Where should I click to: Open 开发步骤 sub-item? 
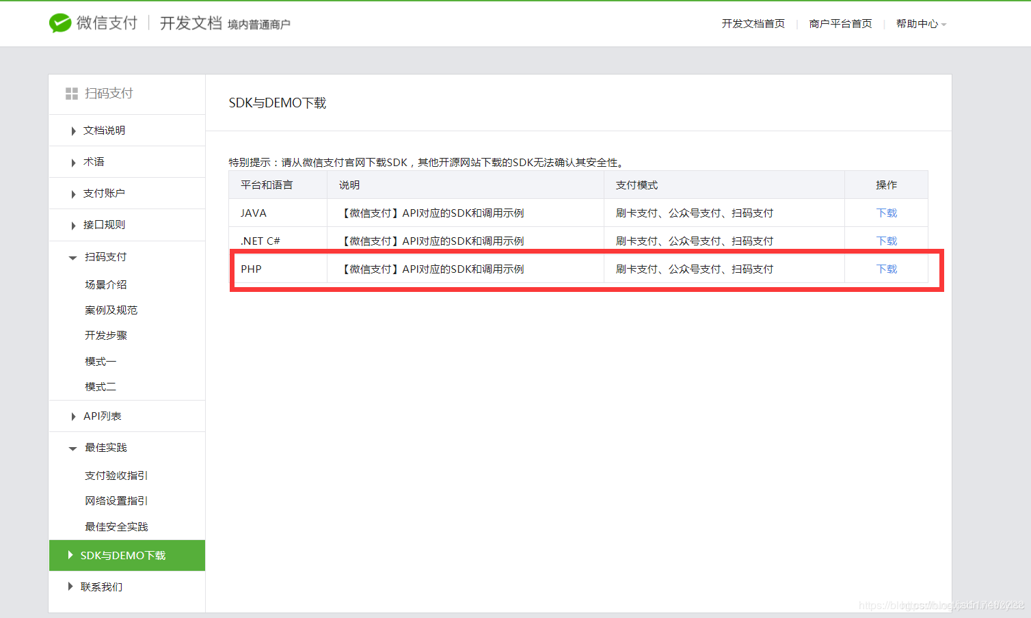(x=106, y=335)
